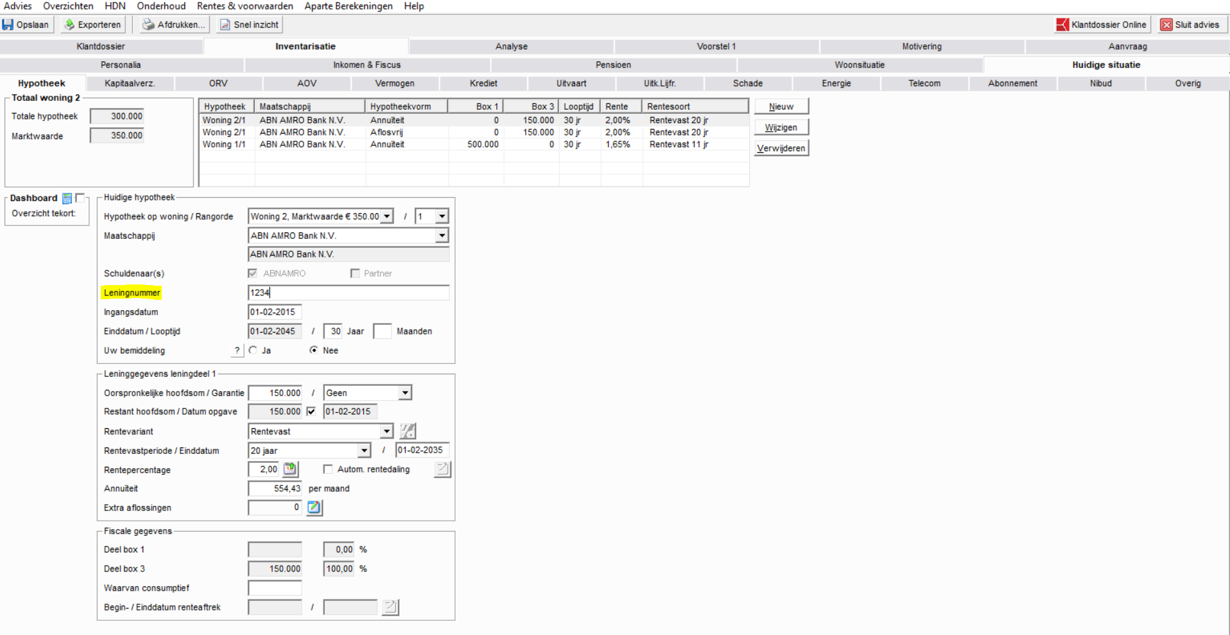This screenshot has height=635, width=1230.
Task: Click the Exporteren toolbar button
Action: click(93, 24)
